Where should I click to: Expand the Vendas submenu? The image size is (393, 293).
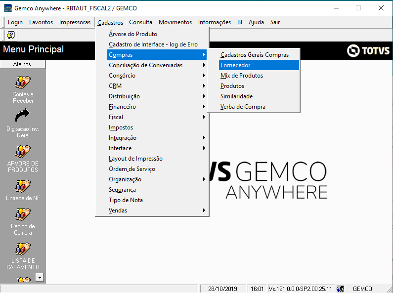pos(157,210)
